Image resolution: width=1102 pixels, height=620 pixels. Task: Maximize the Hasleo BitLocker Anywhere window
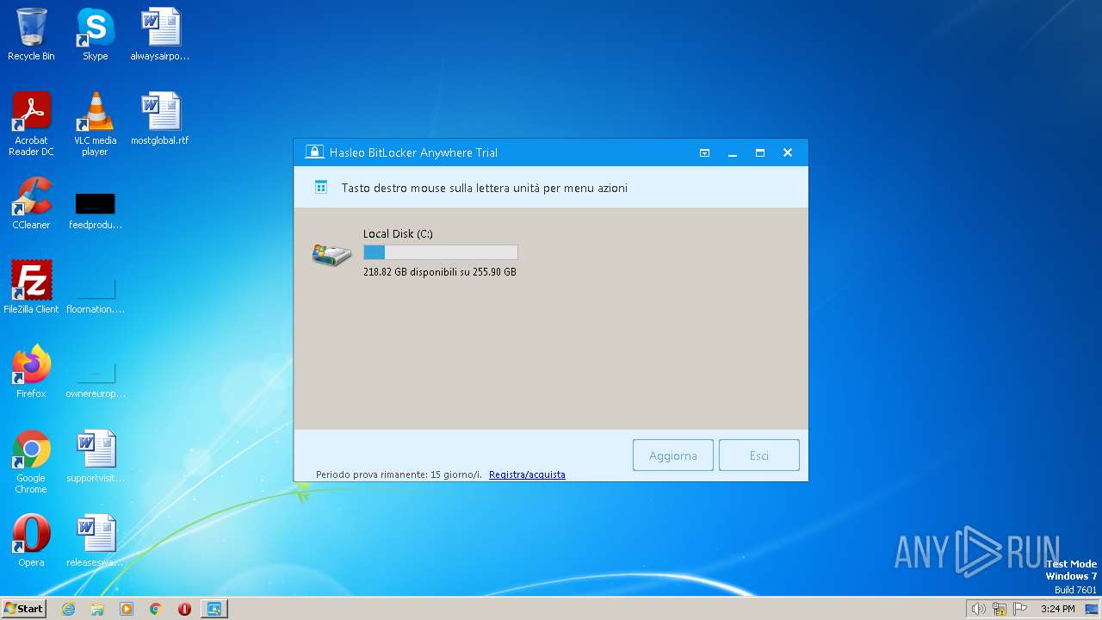[760, 152]
